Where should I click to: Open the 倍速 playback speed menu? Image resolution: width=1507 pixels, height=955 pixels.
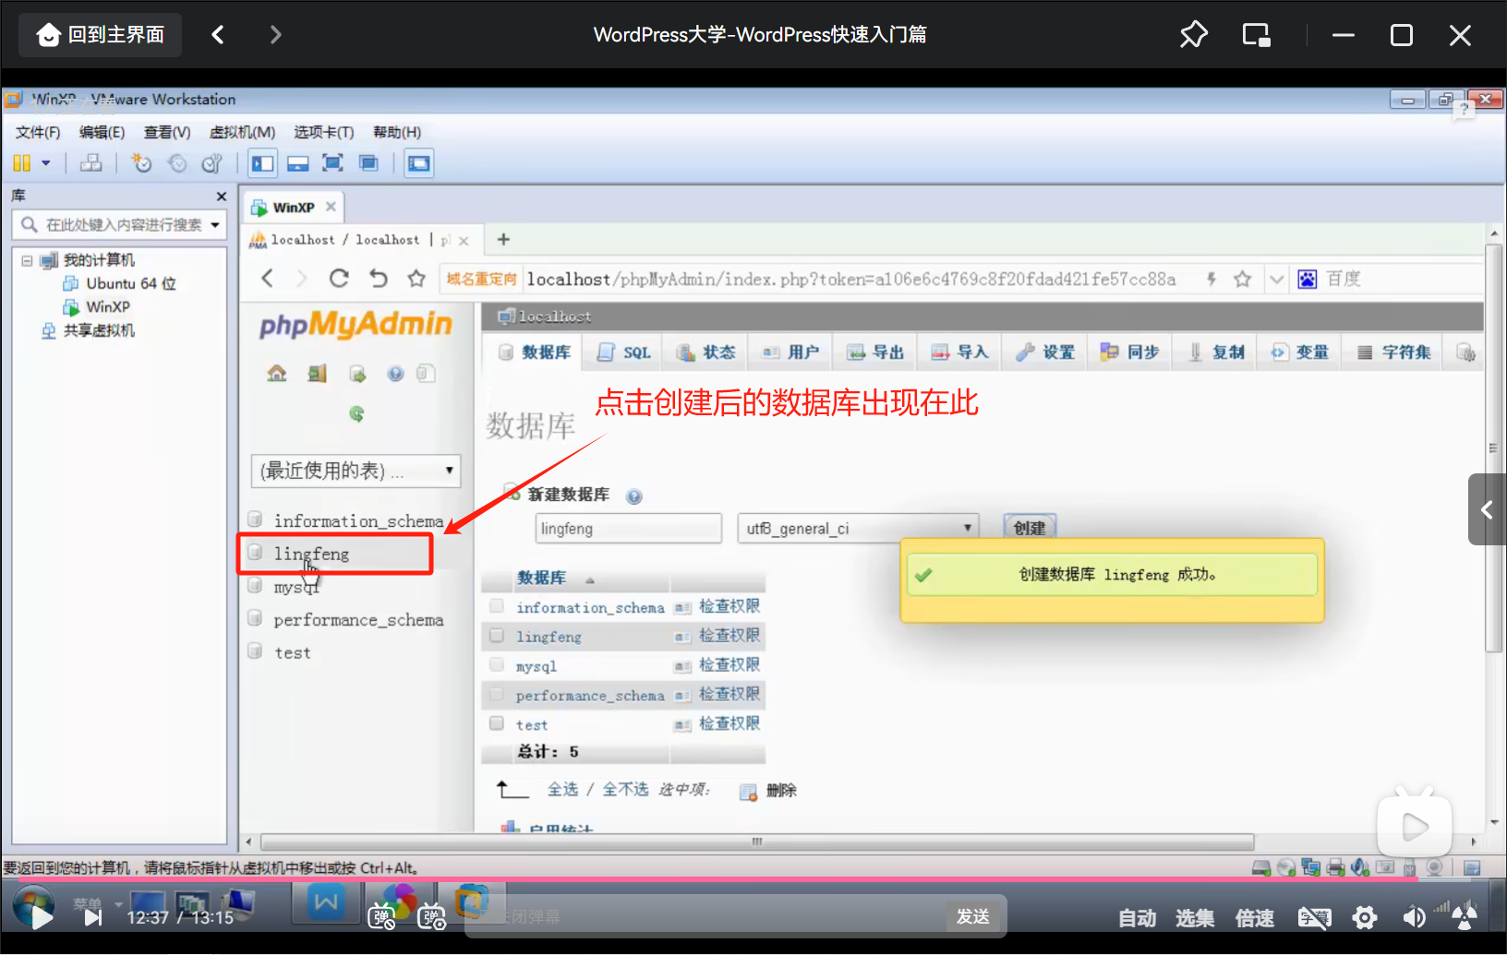pos(1254,918)
